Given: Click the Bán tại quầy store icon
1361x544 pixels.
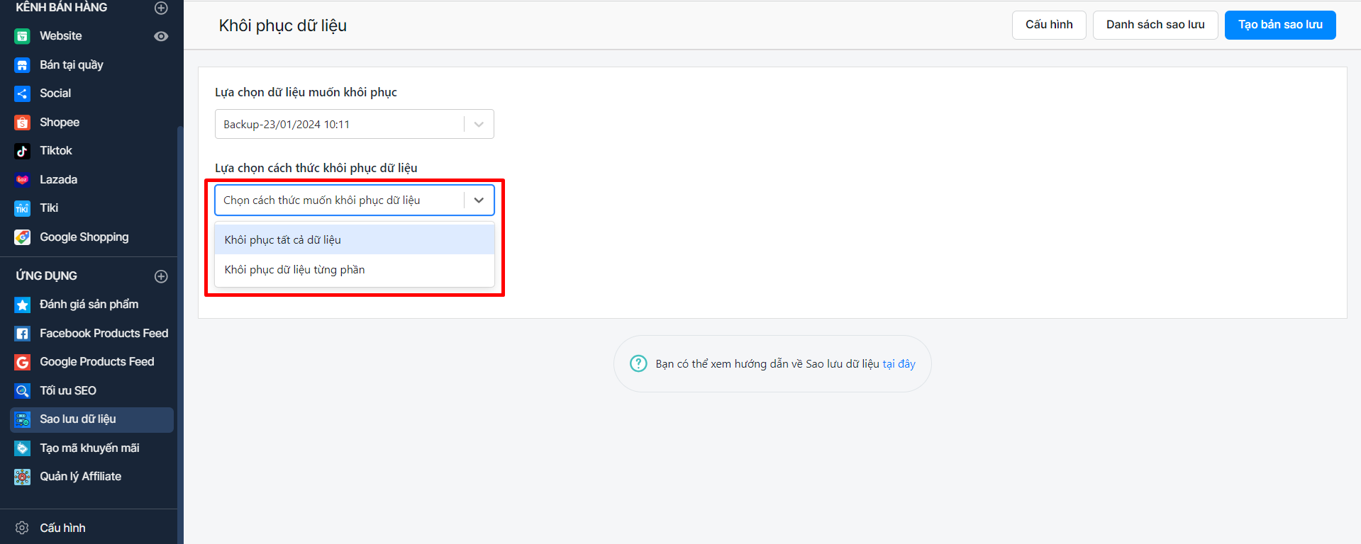Looking at the screenshot, I should 23,65.
